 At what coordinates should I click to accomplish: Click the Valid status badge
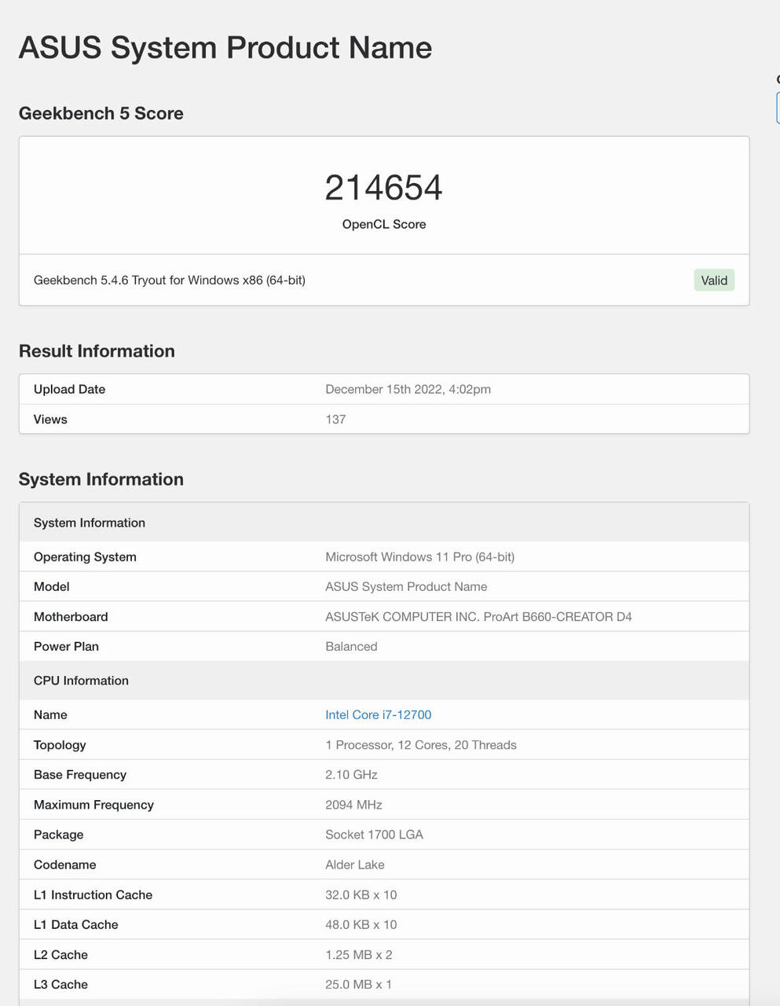[714, 281]
